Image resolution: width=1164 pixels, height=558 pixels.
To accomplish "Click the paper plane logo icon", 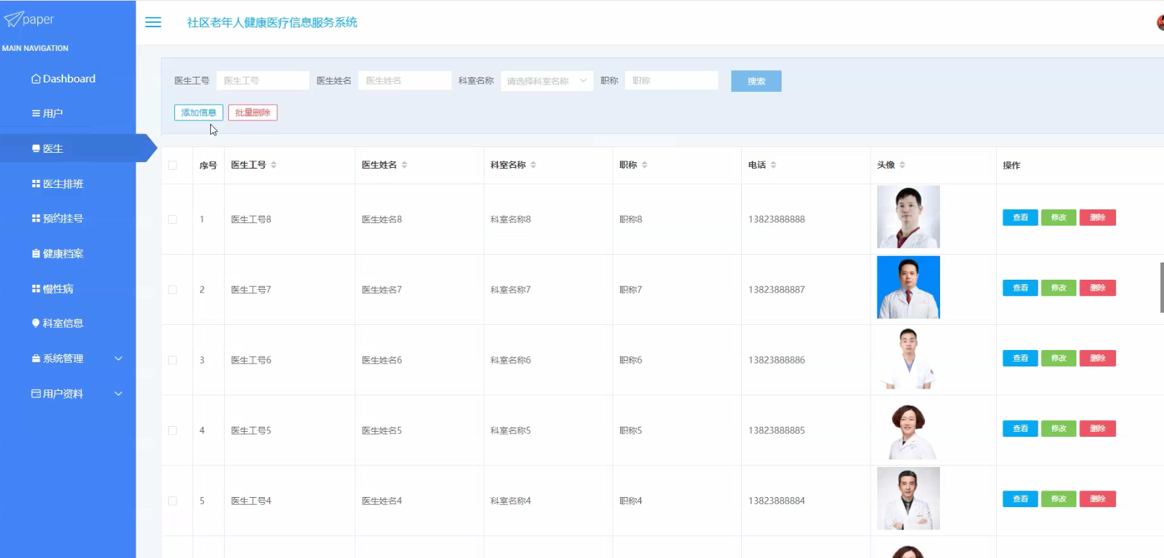I will (13, 19).
